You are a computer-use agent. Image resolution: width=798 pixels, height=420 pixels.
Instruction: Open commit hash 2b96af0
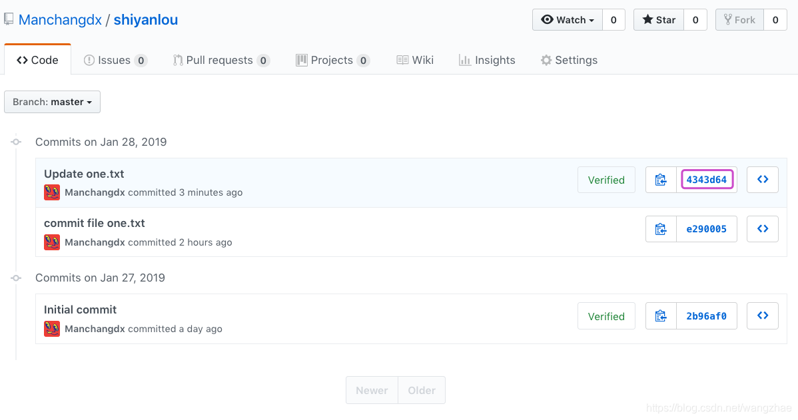click(706, 316)
